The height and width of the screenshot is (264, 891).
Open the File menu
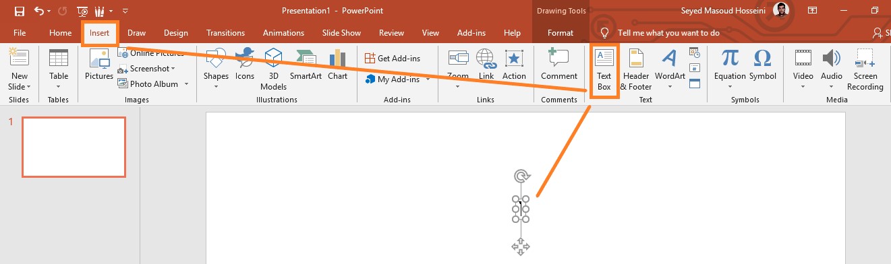pos(20,33)
